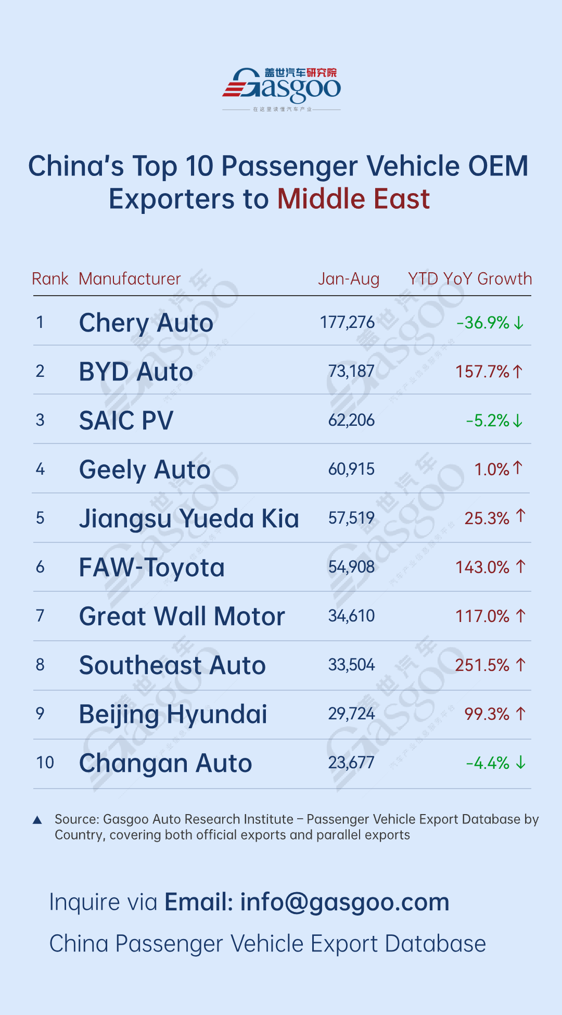Open the info@gasgoo.com email link
This screenshot has width=562, height=1015.
point(344,903)
